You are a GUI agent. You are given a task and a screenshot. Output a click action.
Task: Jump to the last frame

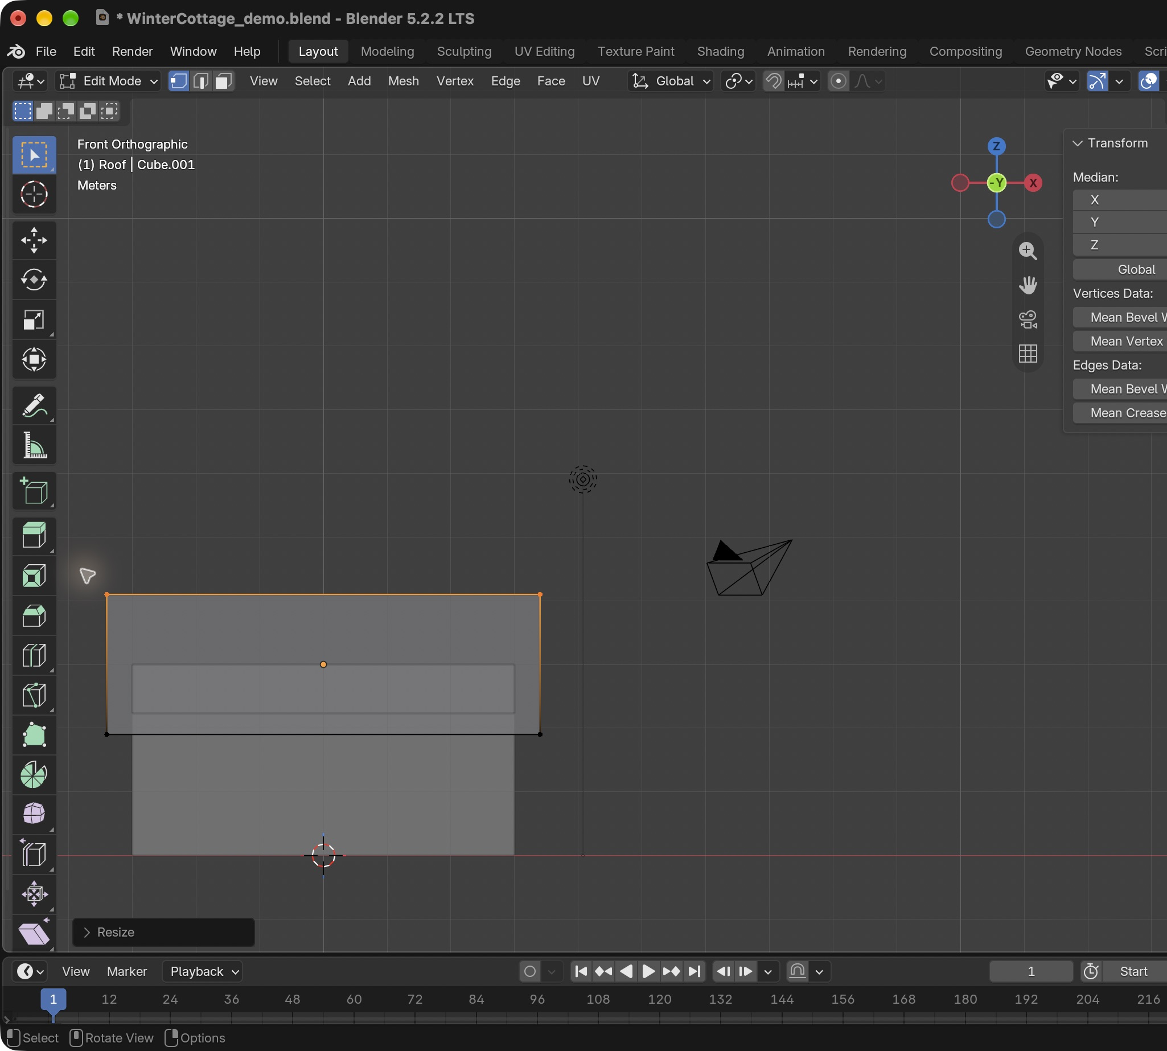point(695,971)
